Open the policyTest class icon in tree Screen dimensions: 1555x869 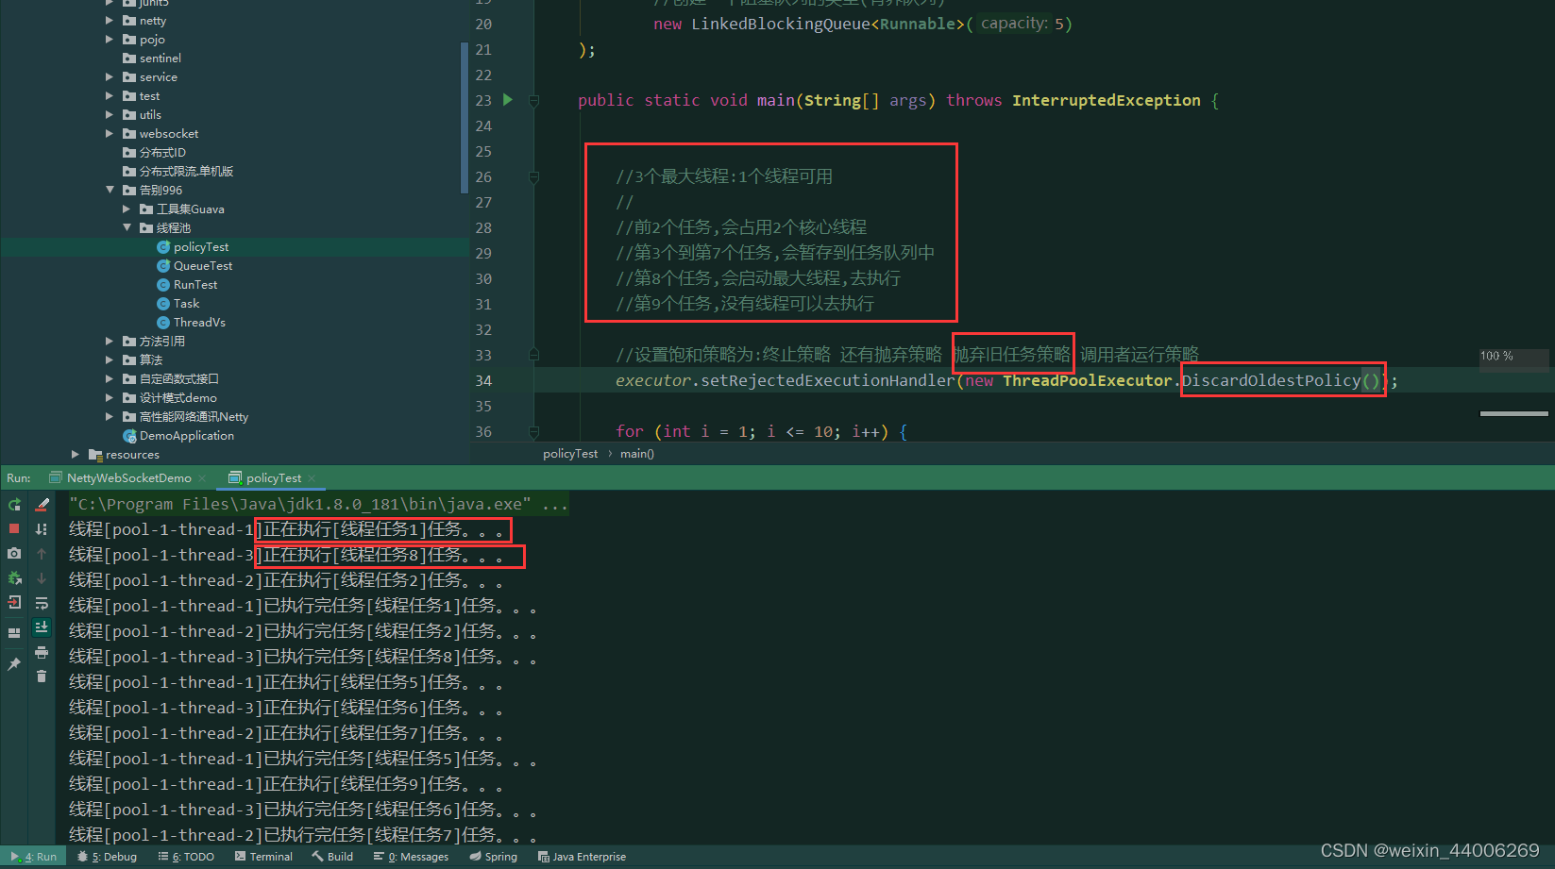tap(163, 247)
